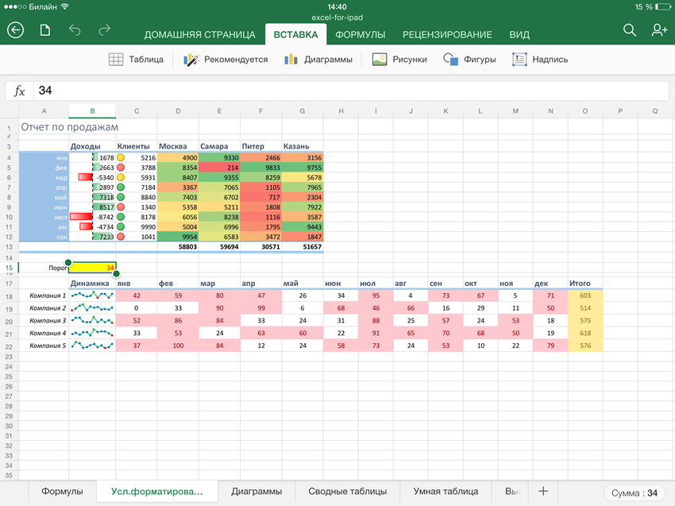The width and height of the screenshot is (675, 506).
Task: Select the Компания 3 sparkline cell
Action: pos(92,320)
